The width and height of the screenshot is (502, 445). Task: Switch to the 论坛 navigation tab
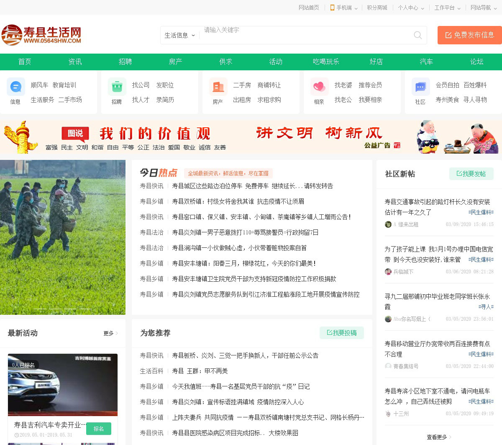(x=476, y=62)
